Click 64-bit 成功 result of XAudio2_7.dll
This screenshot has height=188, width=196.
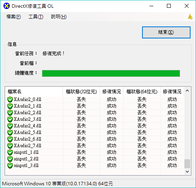pyautogui.click(x=172, y=146)
